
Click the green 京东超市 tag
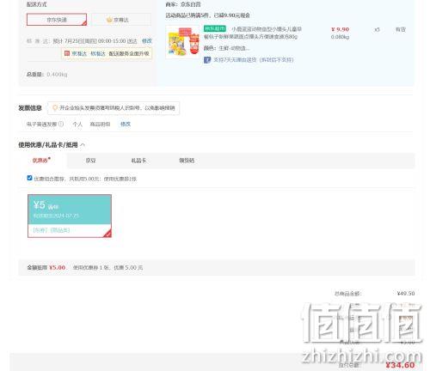[215, 28]
